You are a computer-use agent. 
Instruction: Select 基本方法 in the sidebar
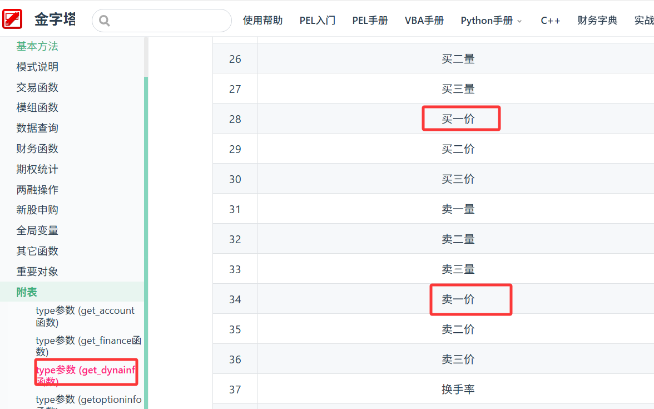click(37, 46)
